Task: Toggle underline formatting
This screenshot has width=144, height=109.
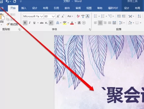Action: click(34, 23)
